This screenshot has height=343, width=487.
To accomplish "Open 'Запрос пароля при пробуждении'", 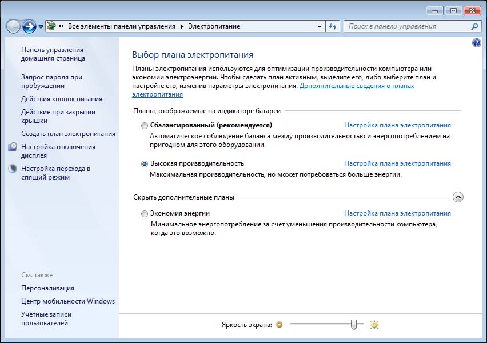I will tap(51, 81).
